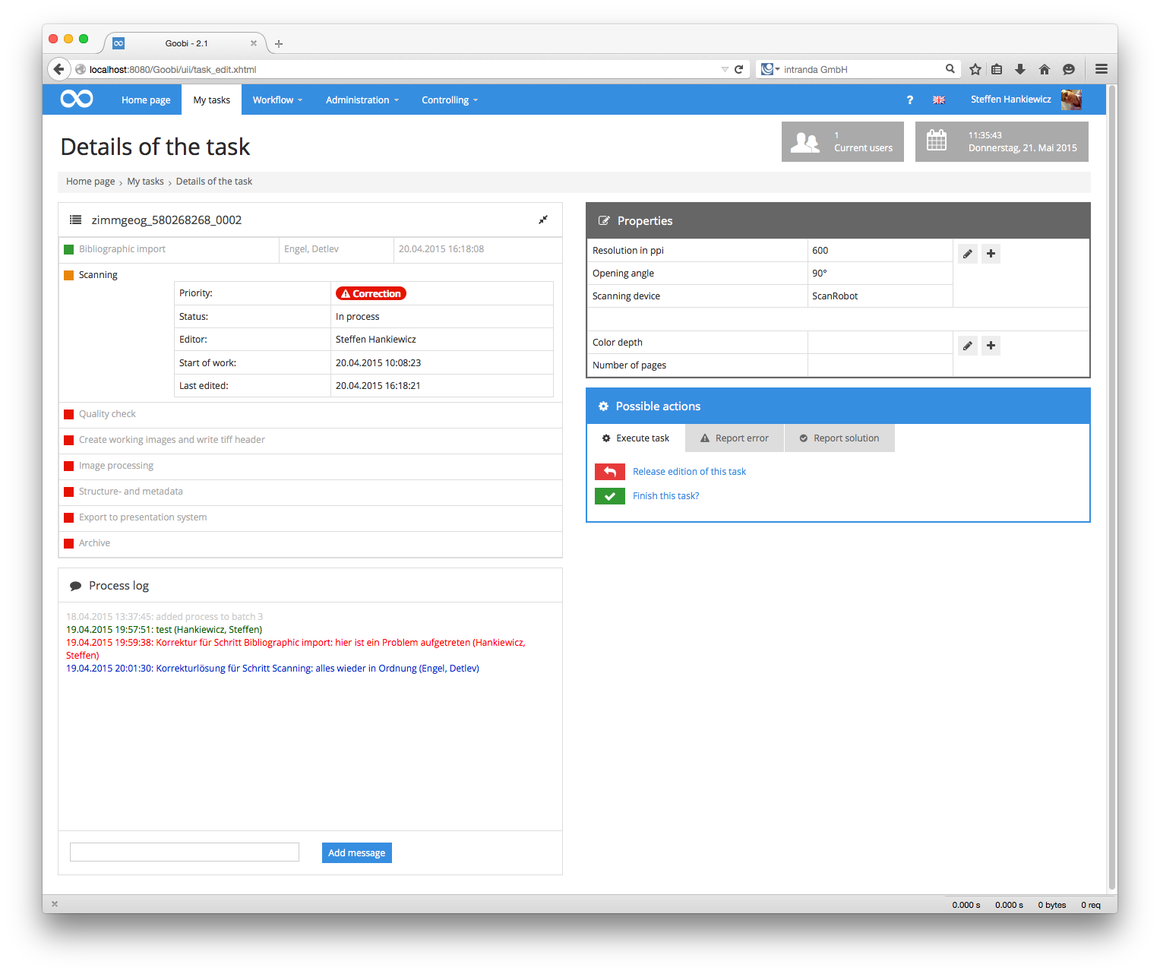Image resolution: width=1160 pixels, height=974 pixels.
Task: Switch language using the UK flag icon
Action: pos(939,100)
